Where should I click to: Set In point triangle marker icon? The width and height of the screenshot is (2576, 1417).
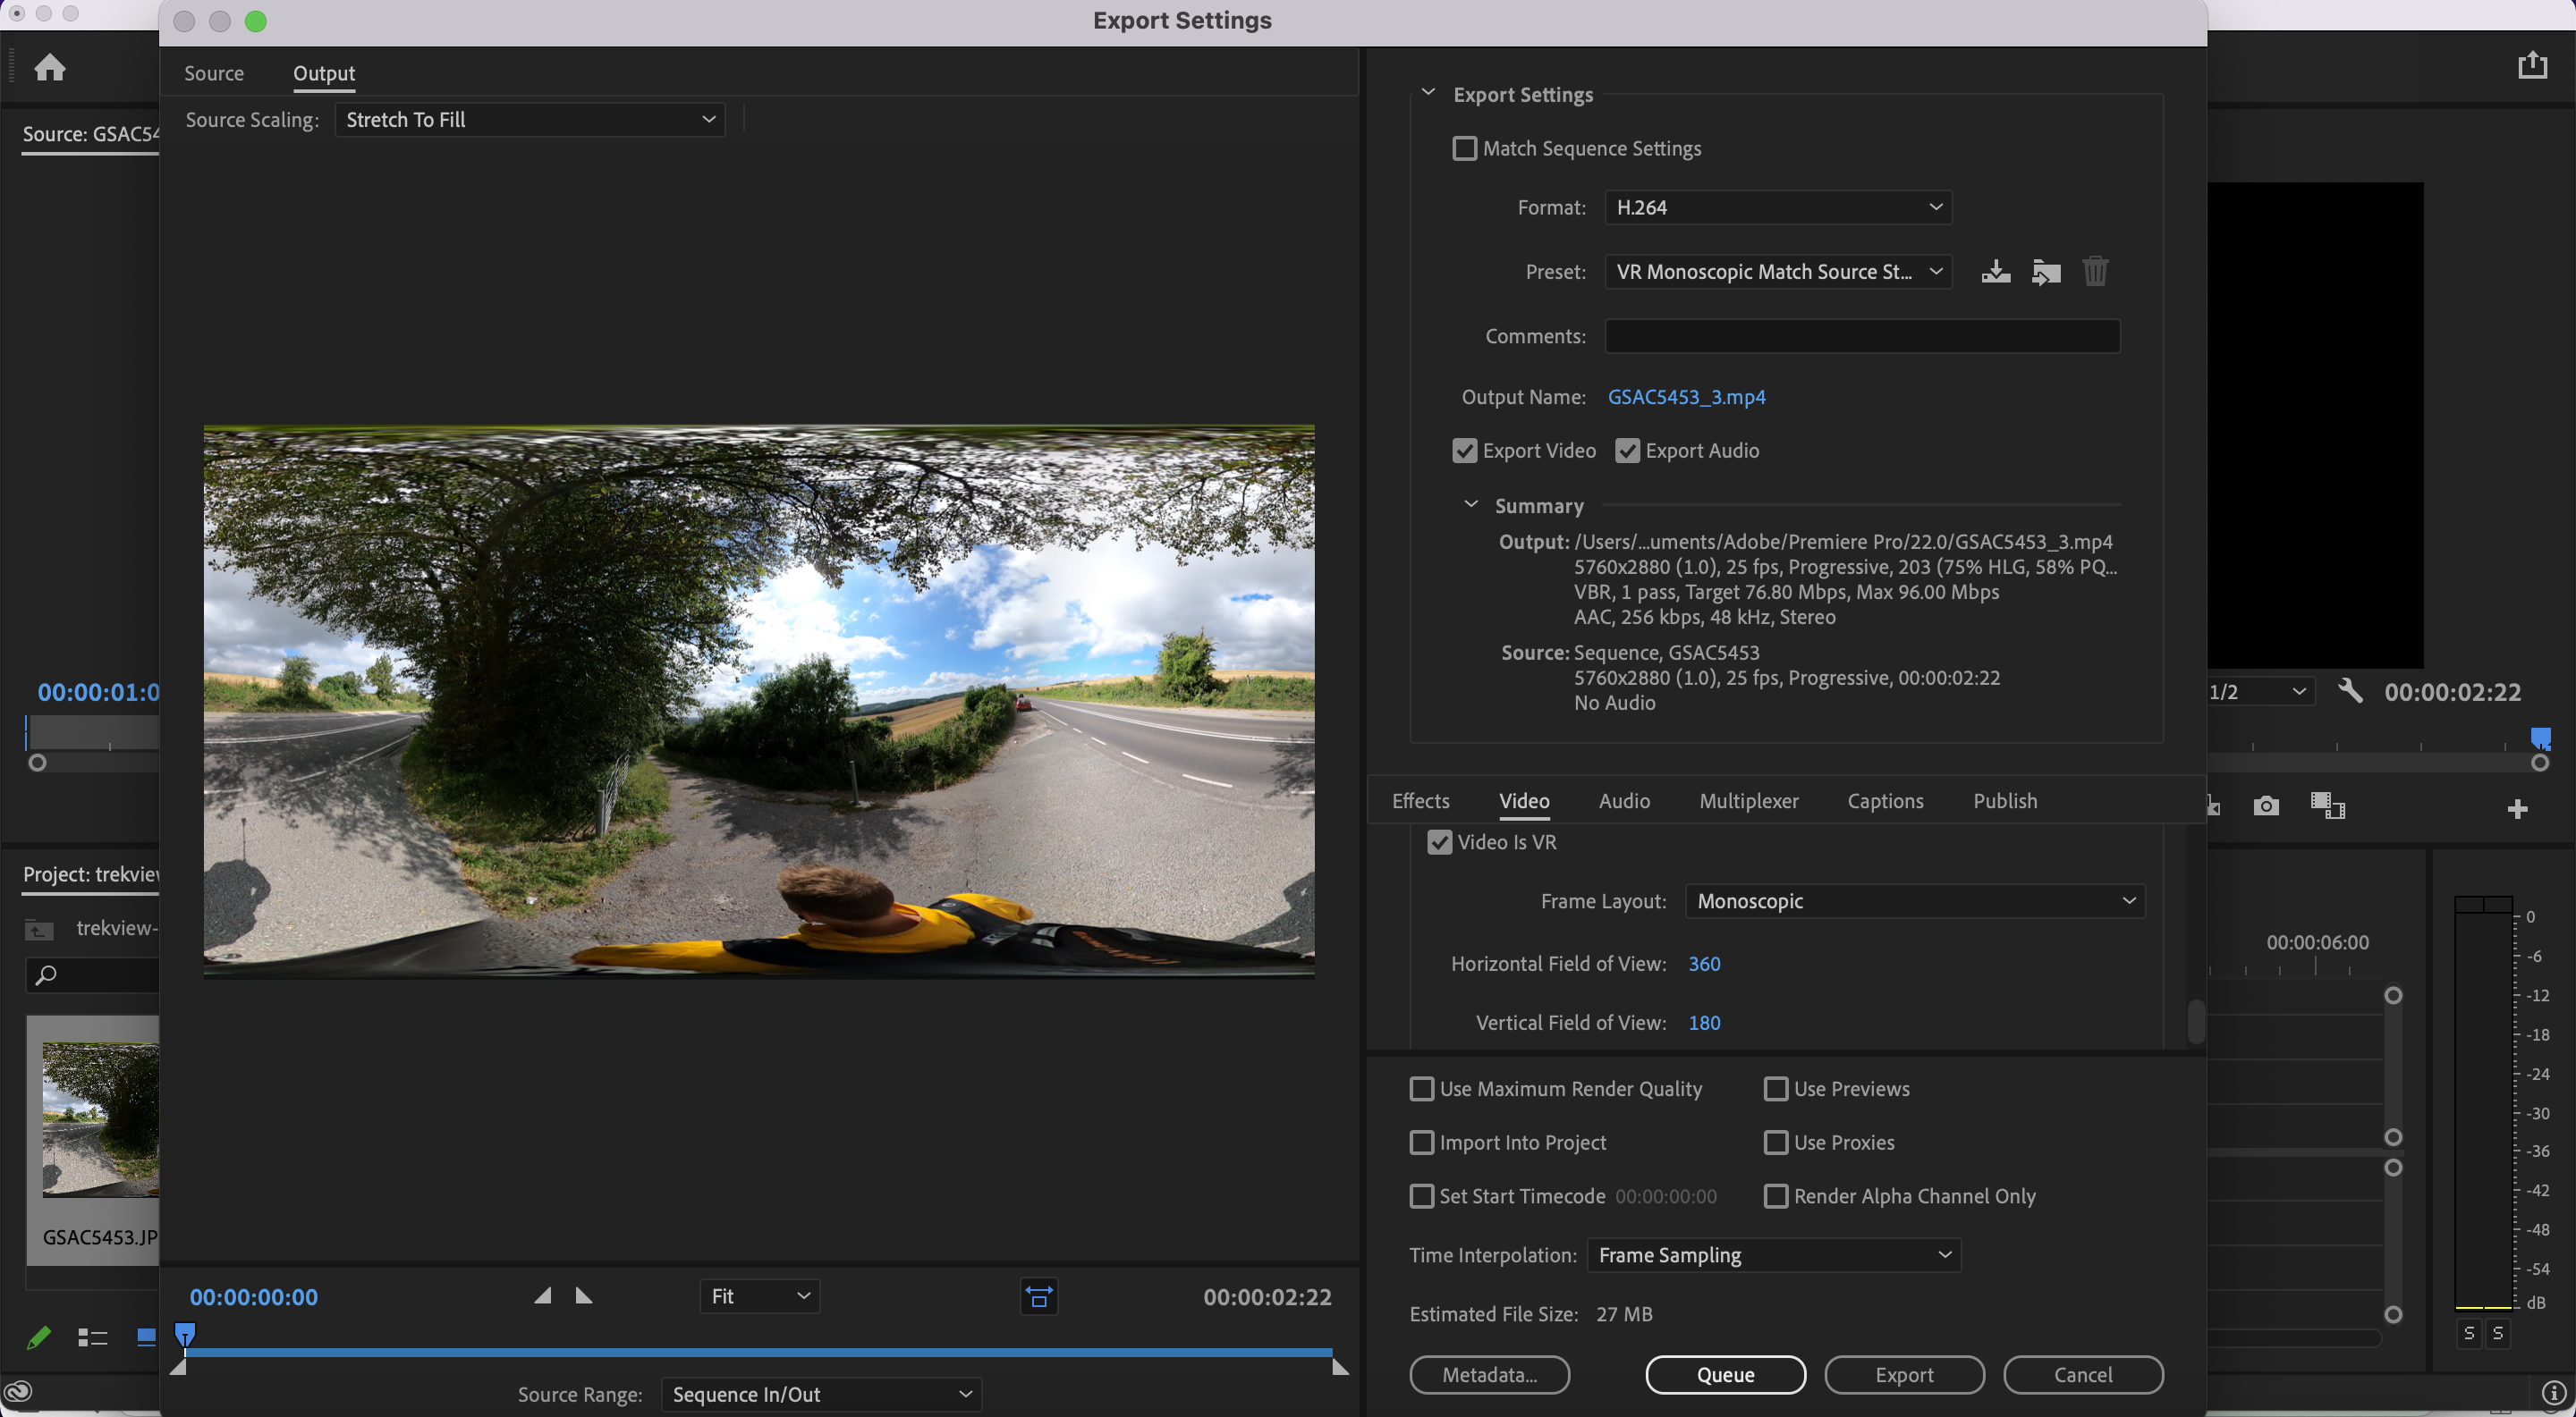[x=542, y=1296]
